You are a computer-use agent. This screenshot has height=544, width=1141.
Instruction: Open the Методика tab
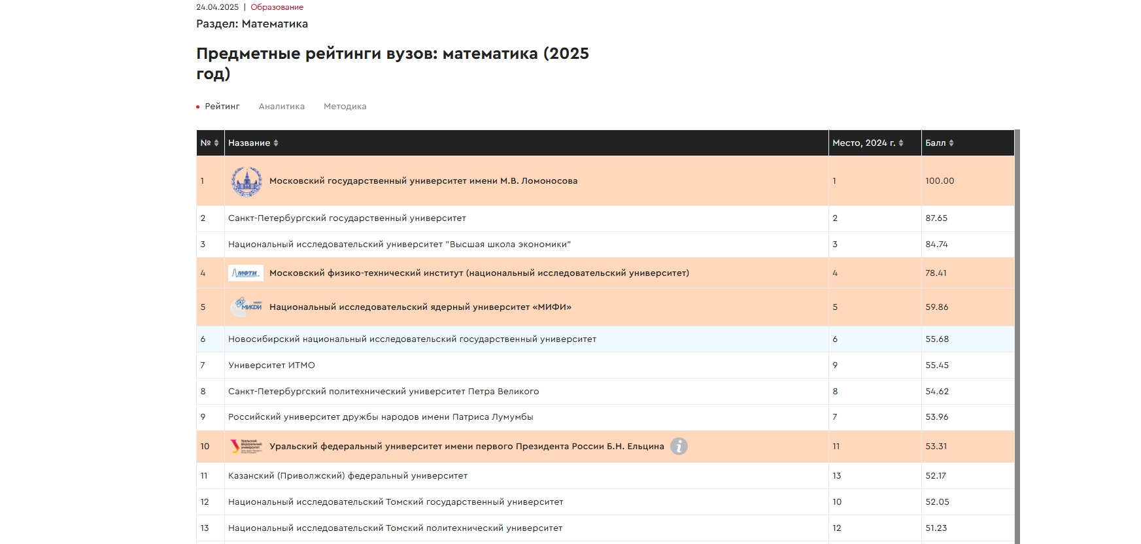pyautogui.click(x=345, y=107)
